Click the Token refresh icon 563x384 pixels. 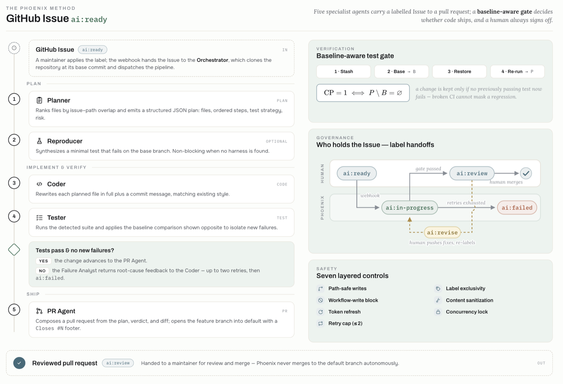pos(321,312)
